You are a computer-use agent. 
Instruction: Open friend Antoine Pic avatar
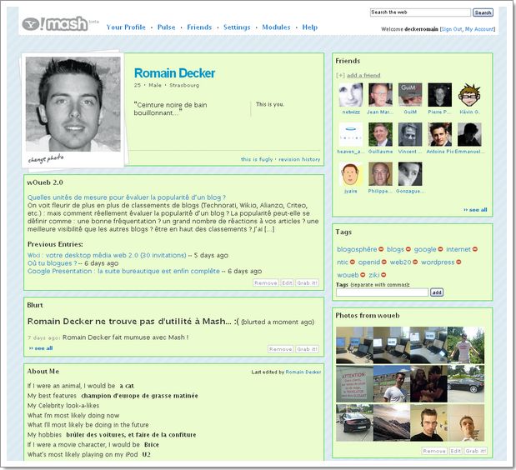pos(439,134)
